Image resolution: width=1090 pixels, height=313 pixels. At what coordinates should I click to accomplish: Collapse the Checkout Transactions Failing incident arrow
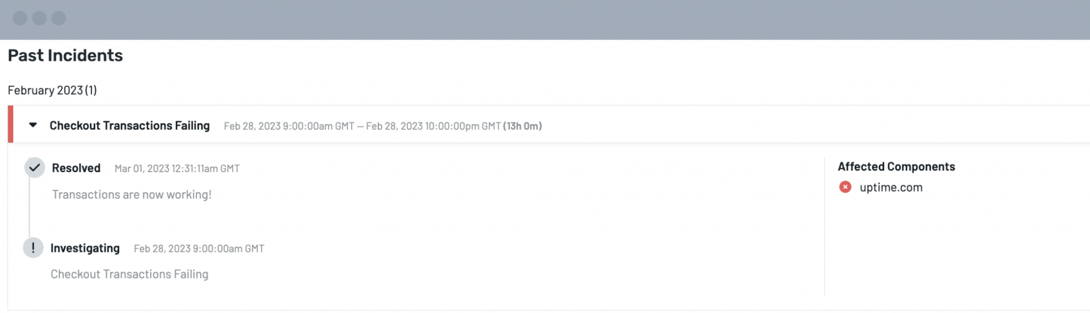33,125
